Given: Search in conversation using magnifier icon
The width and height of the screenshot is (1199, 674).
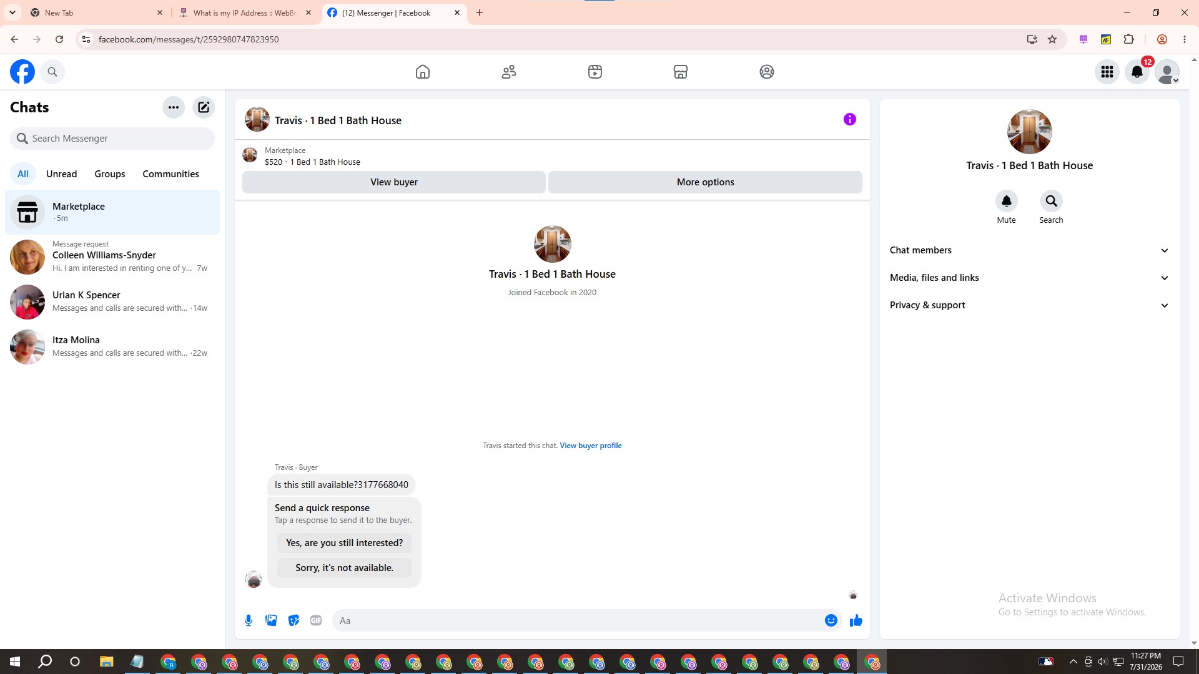Looking at the screenshot, I should (1051, 201).
